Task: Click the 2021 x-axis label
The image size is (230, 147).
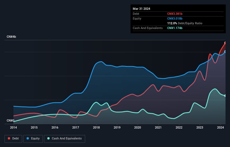Action: pos(158,127)
